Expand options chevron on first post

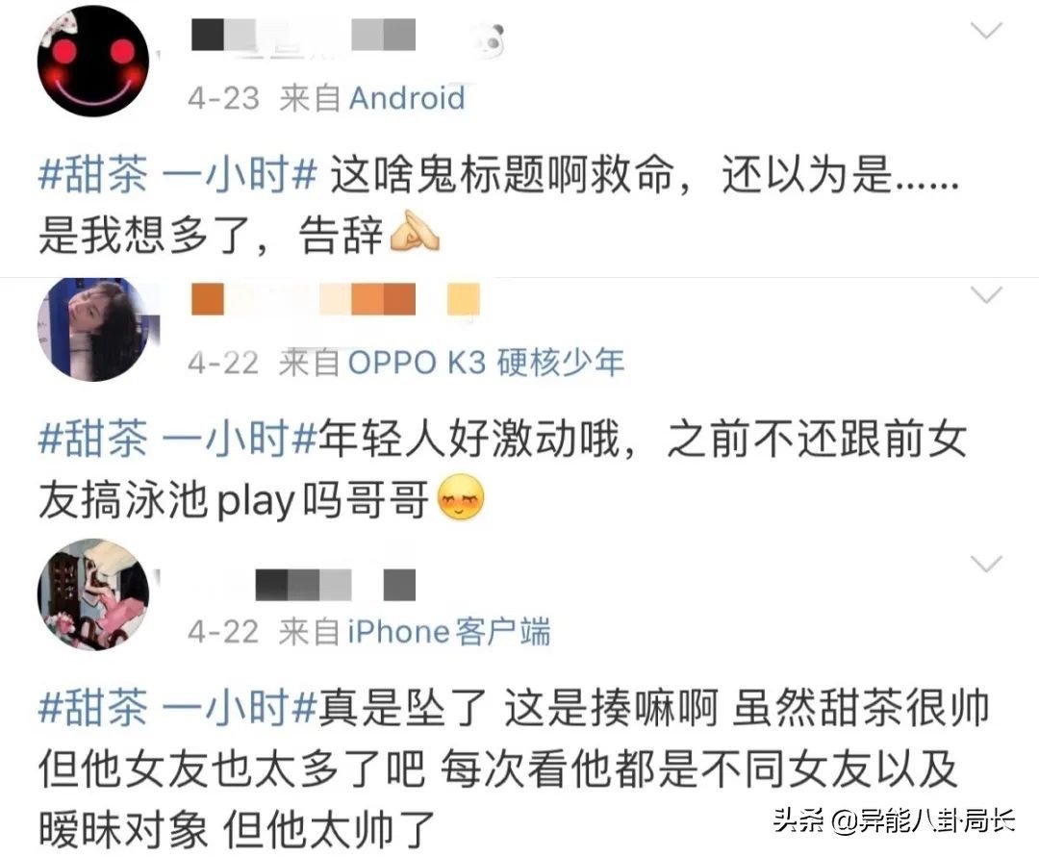(985, 30)
